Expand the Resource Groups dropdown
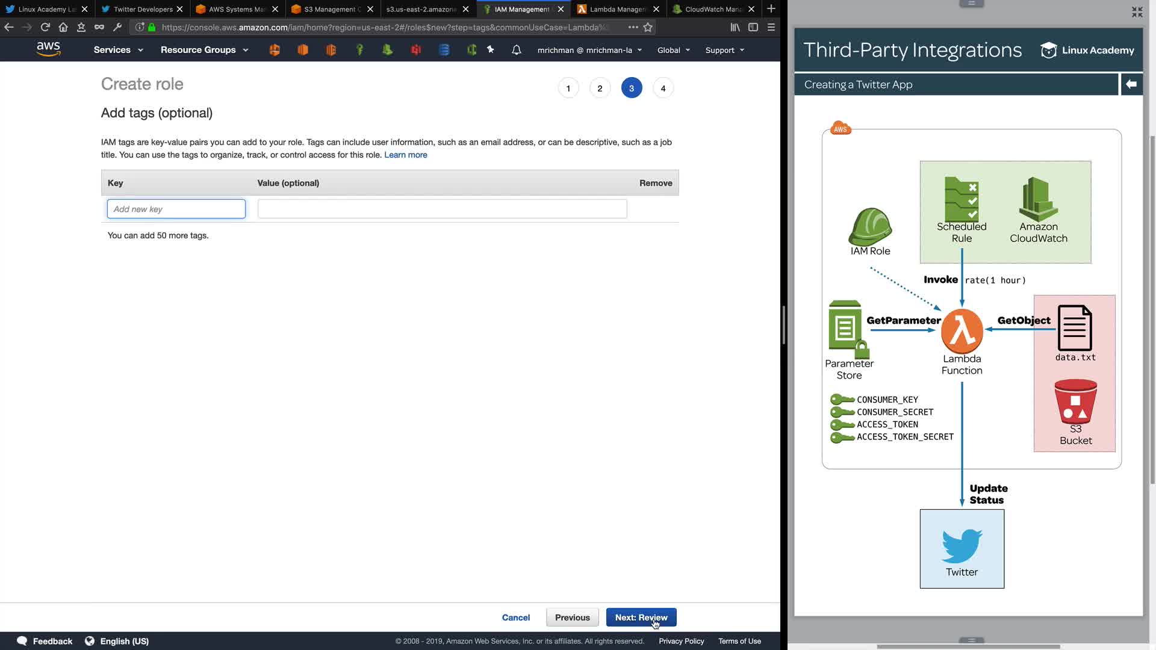The width and height of the screenshot is (1156, 650). point(204,50)
